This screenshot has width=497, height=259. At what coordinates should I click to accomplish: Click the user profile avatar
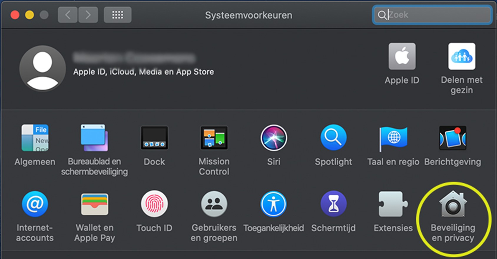42,68
